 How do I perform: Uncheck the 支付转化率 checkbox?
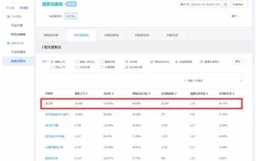point(127,67)
